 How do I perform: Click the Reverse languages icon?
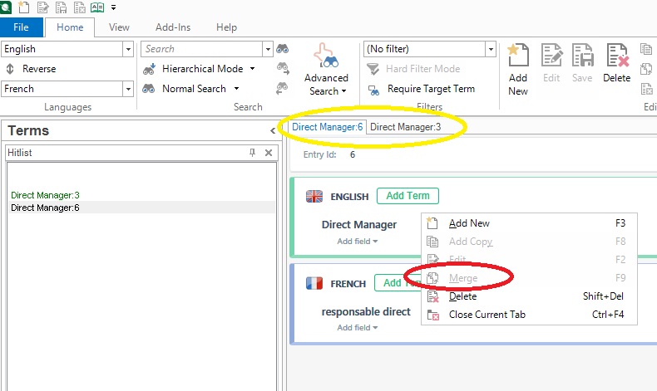pyautogui.click(x=10, y=69)
